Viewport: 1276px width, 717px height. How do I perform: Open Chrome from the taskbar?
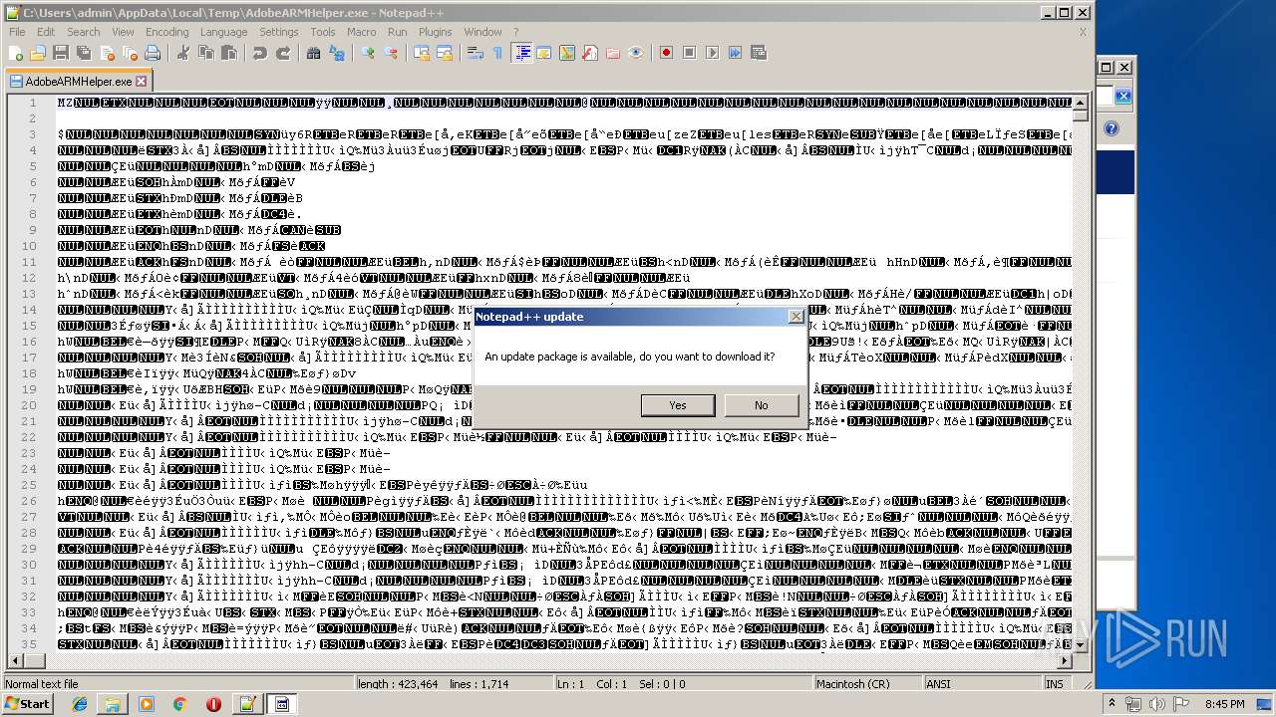(179, 704)
